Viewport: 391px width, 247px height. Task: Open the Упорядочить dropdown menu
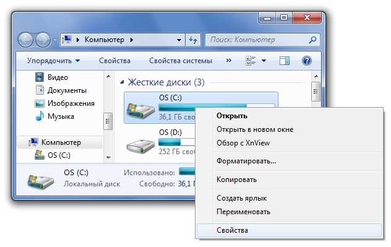[53, 61]
